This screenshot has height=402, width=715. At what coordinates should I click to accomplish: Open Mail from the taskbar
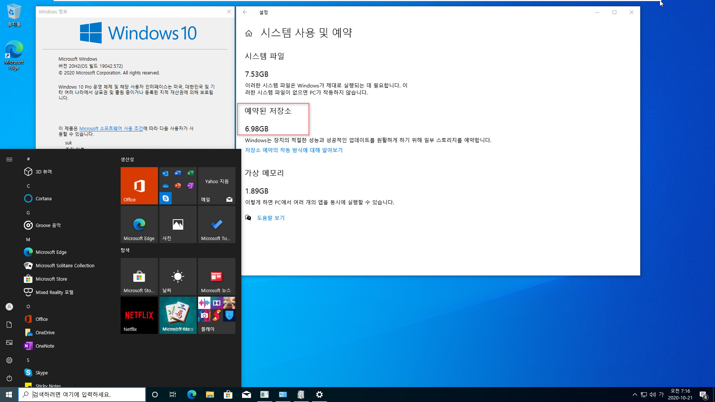[x=246, y=395]
